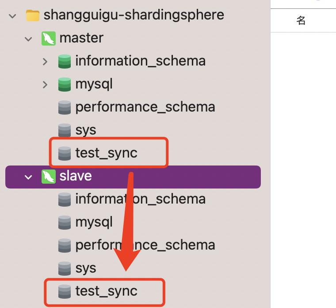Click the slave MySQL connection icon
This screenshot has height=308, width=336.
[48, 176]
